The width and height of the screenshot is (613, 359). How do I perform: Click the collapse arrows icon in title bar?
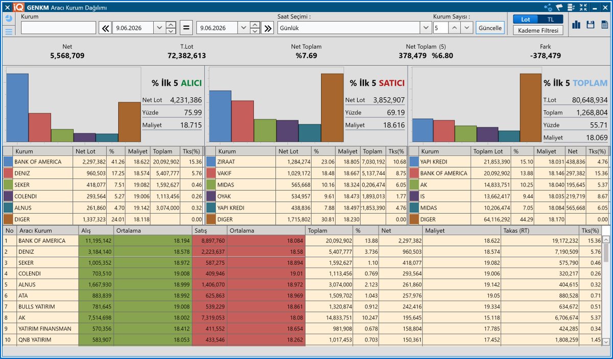coord(583,7)
